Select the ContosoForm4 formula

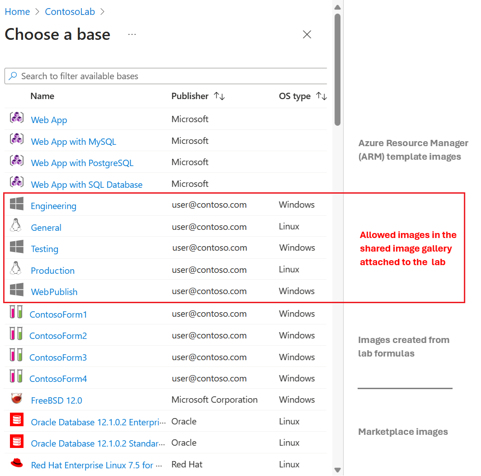point(58,379)
